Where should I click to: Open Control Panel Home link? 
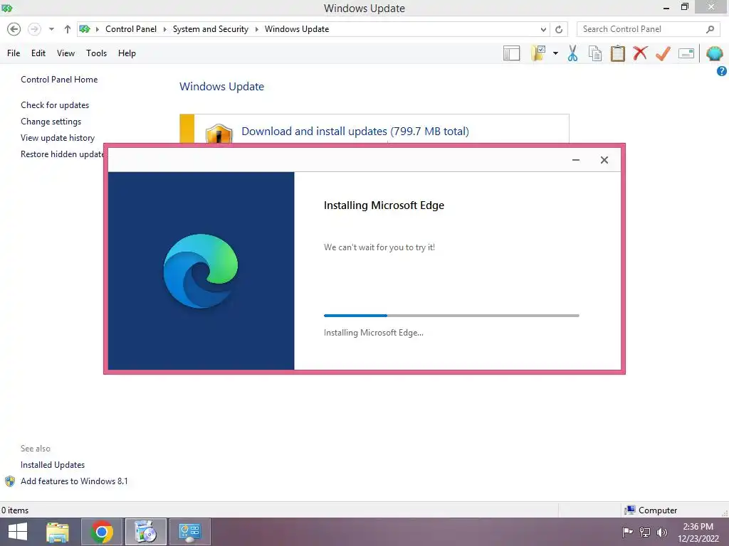[x=59, y=80]
